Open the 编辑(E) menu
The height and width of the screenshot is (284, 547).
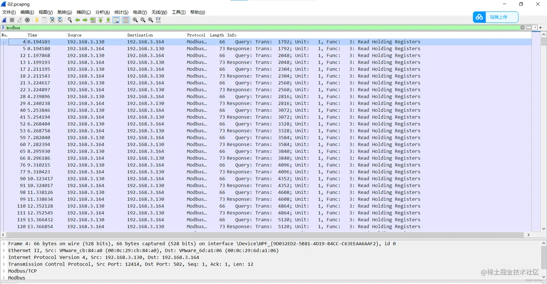[27, 12]
